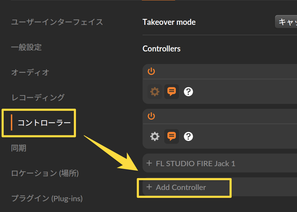This screenshot has height=212, width=297.
Task: Select 一般設定 settings section
Action: coord(26,47)
